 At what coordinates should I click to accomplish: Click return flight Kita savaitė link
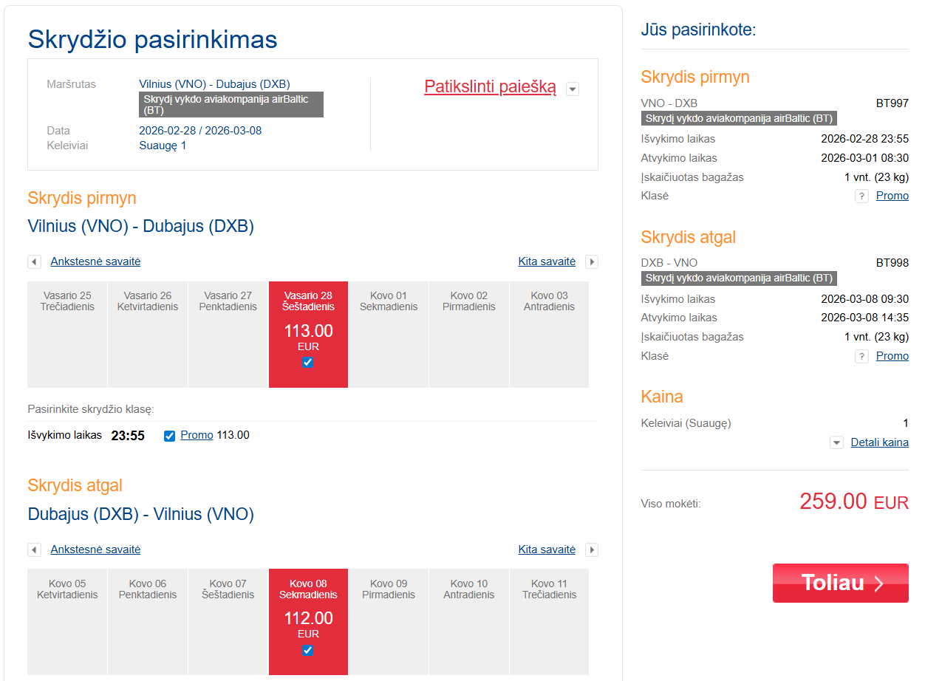pyautogui.click(x=547, y=550)
